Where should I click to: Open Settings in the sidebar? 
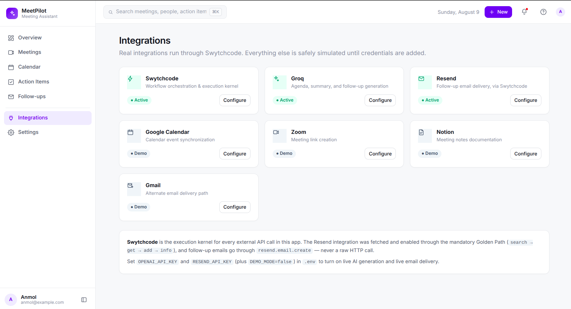tap(48, 132)
